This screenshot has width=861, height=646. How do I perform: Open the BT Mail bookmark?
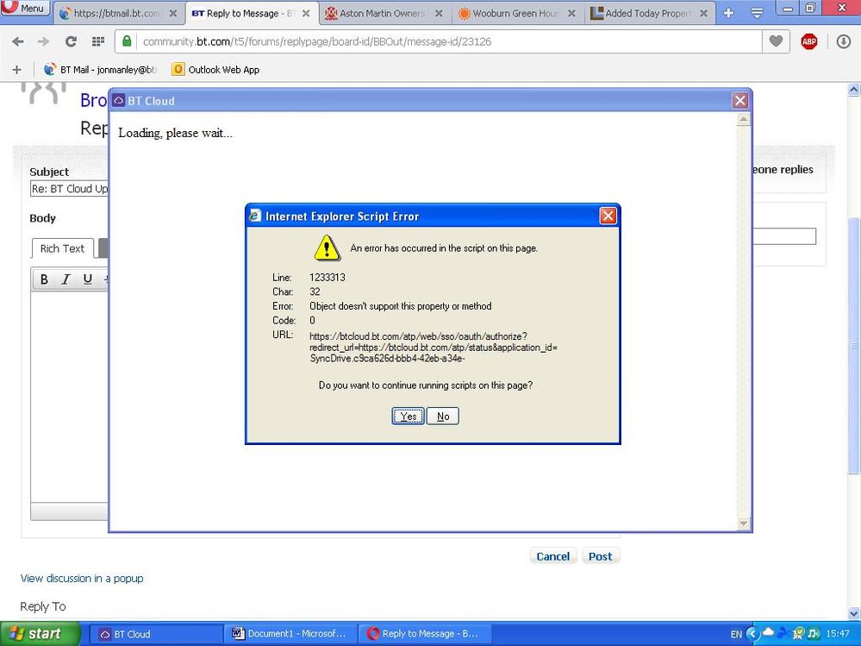coord(101,70)
